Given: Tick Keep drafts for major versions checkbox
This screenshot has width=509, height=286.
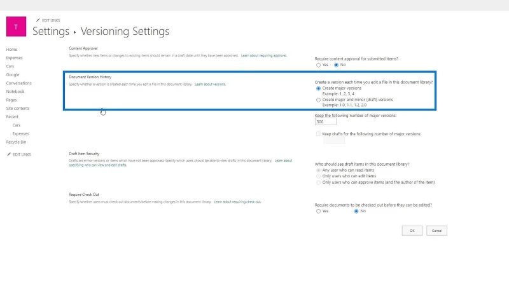Looking at the screenshot, I should (x=318, y=134).
